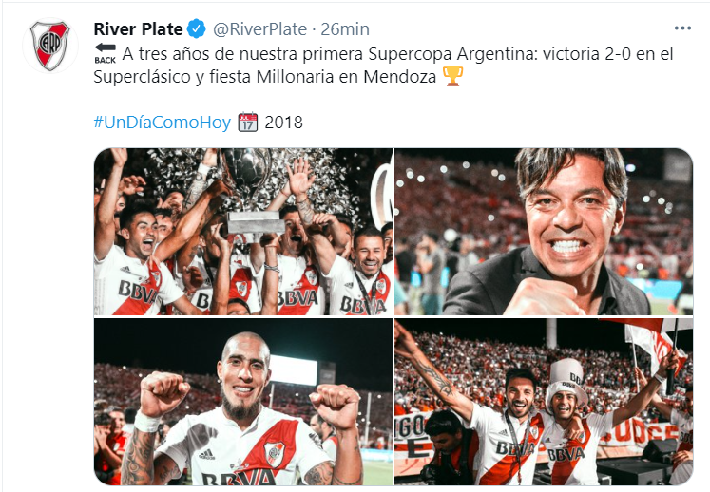Click the River crest on bottom-left jersey
This screenshot has height=492, width=710.
274,454
